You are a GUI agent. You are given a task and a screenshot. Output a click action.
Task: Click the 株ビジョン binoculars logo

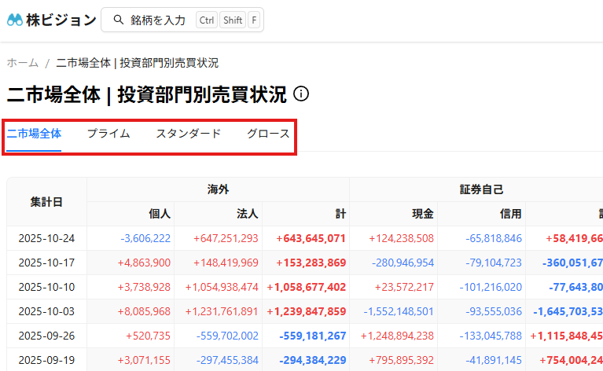tap(15, 20)
